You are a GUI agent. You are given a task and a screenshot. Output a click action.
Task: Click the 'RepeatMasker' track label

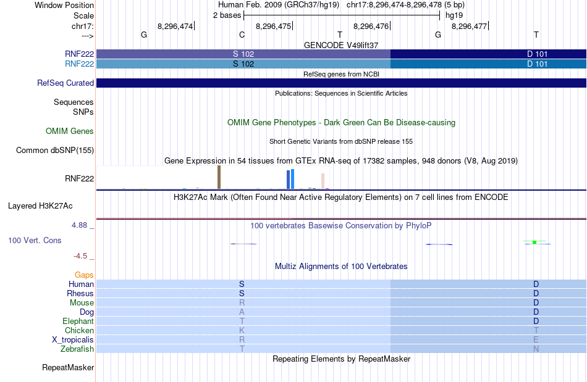pyautogui.click(x=68, y=367)
